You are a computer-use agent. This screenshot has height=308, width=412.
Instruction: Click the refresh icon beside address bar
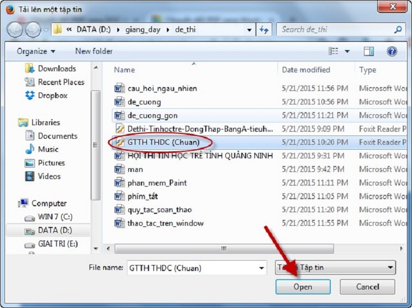click(x=264, y=29)
